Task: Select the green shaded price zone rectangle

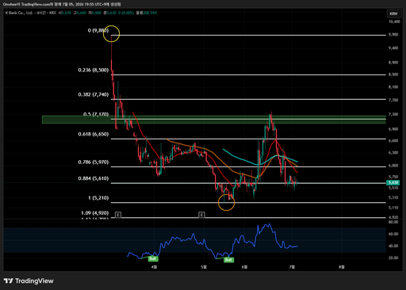Action: [x=214, y=120]
